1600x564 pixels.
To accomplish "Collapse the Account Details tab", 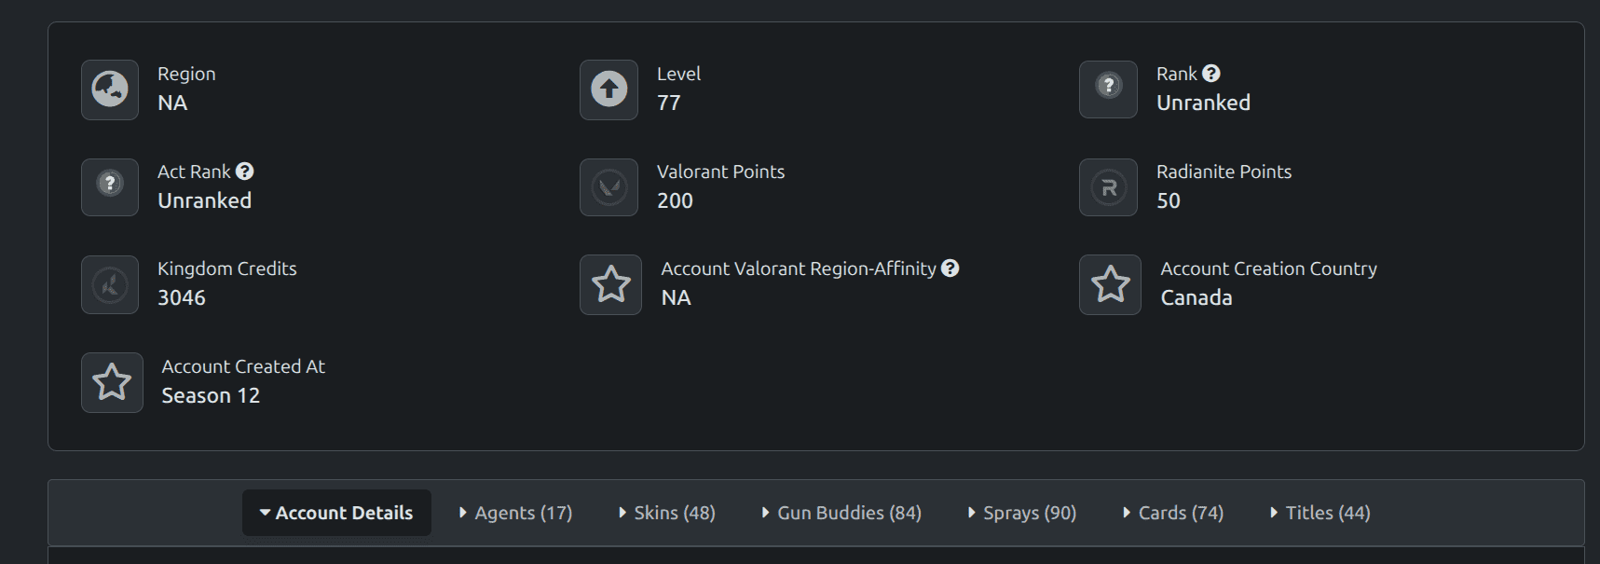I will pos(336,513).
